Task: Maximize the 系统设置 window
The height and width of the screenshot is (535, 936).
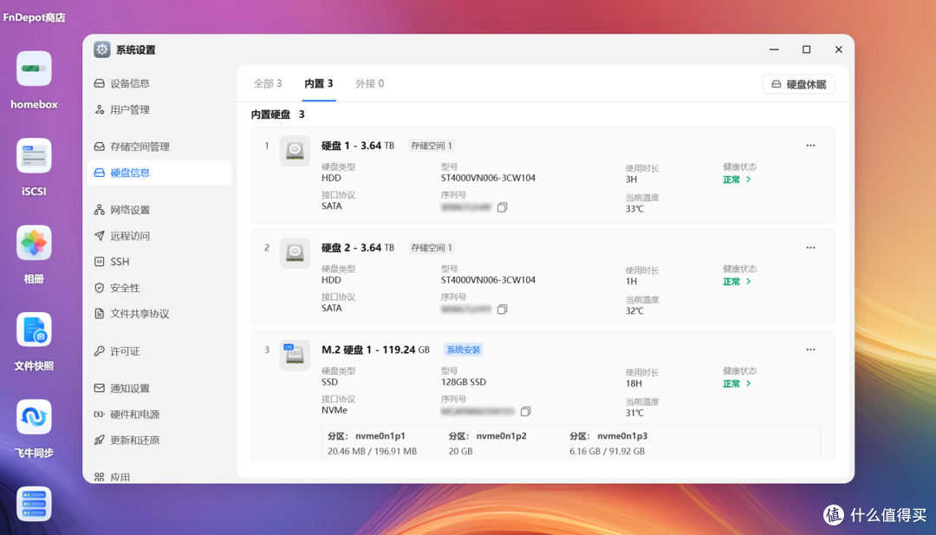Action: click(807, 49)
